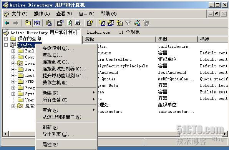Screen dimensions: 229x150
Task: Click the Active Directory root node icon
Action: click(x=6, y=33)
